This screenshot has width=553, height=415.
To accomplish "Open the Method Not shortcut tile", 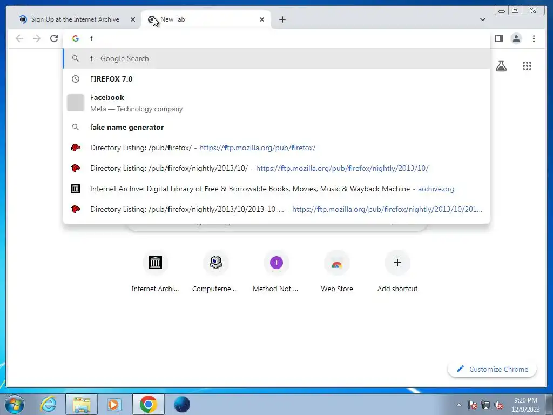I will tap(276, 271).
